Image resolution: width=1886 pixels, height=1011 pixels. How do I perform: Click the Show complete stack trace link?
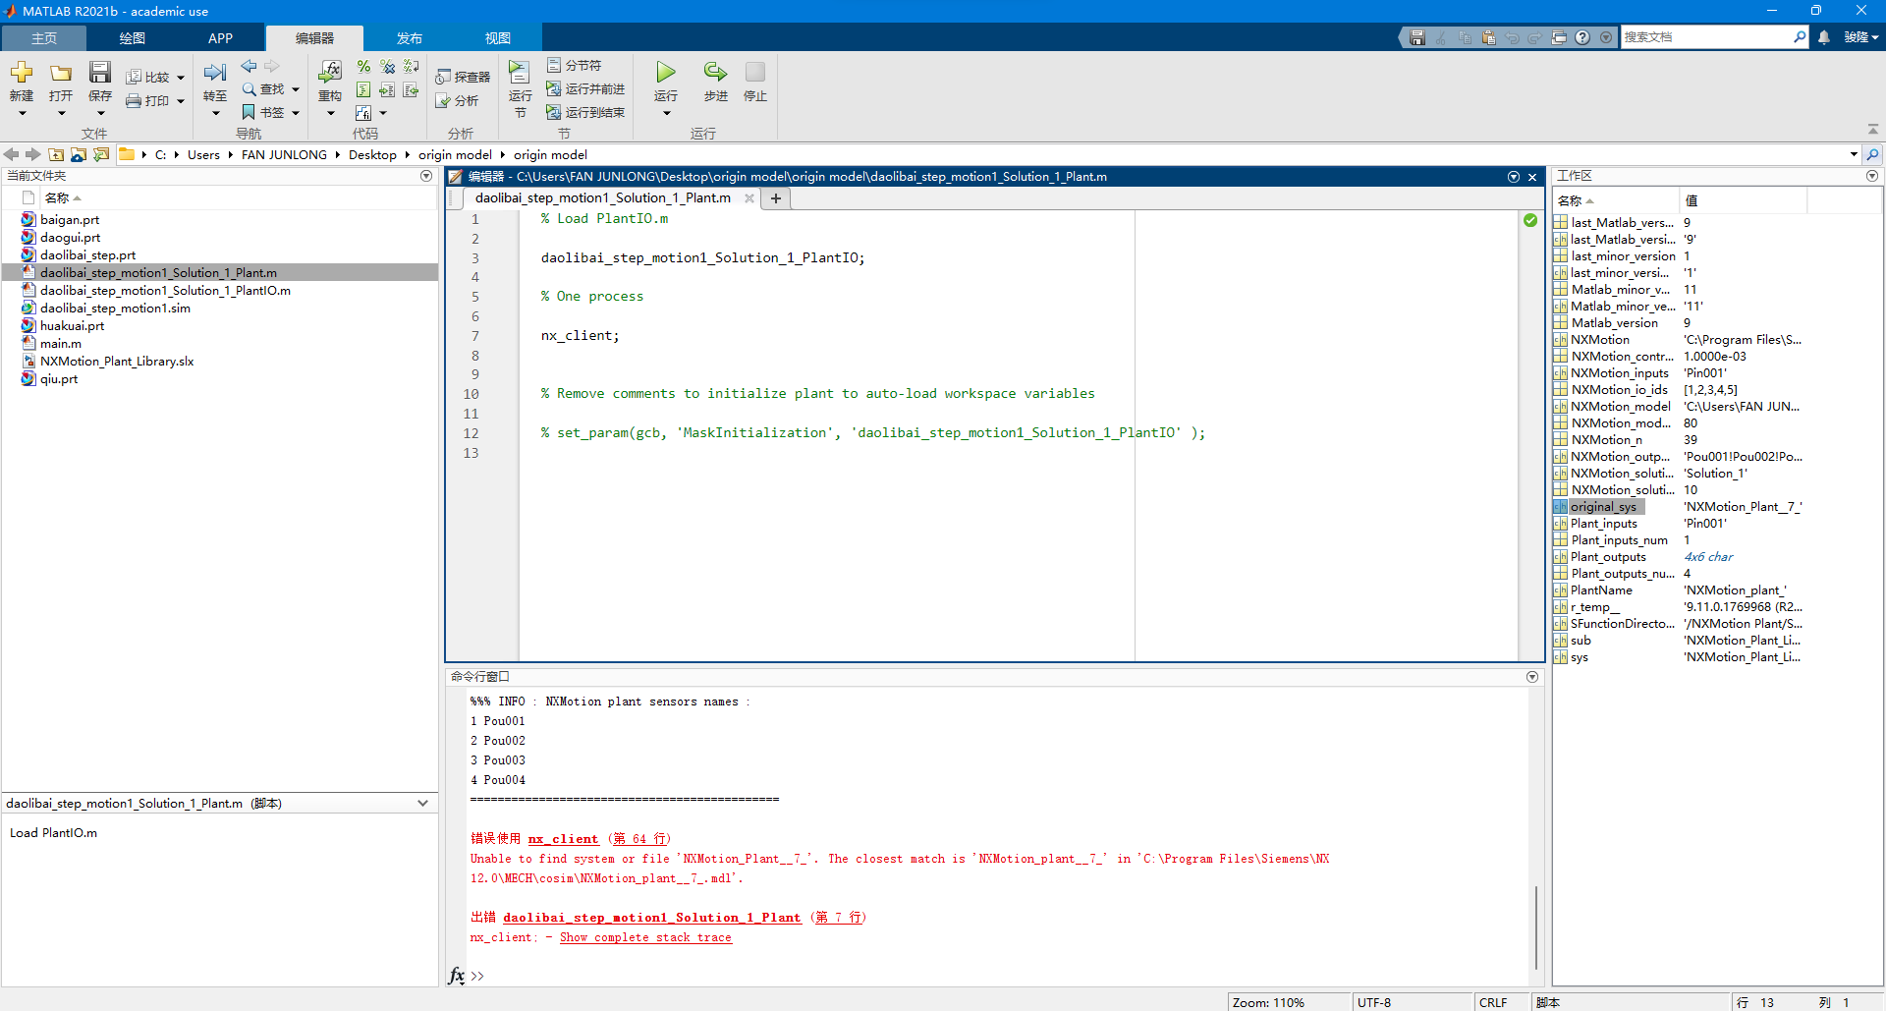644,937
